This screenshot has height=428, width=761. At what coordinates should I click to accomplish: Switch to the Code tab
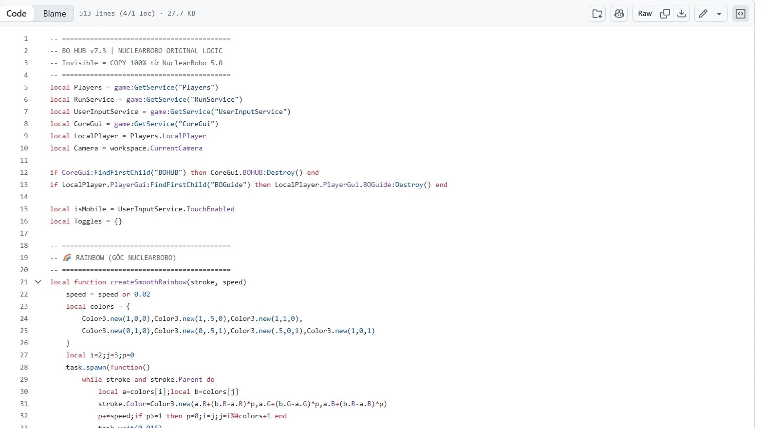tap(17, 14)
